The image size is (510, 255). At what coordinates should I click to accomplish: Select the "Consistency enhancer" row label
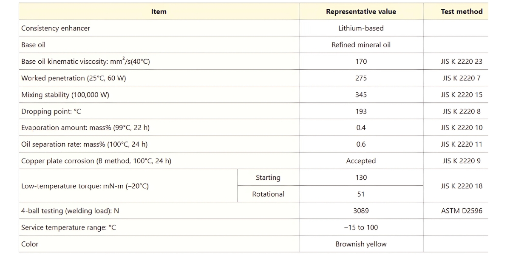56,28
